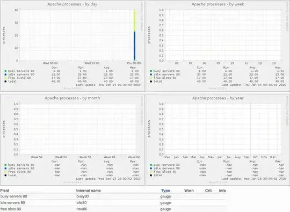Click gauge type in free slots 80 row
This screenshot has height=212, width=290.
click(x=165, y=209)
